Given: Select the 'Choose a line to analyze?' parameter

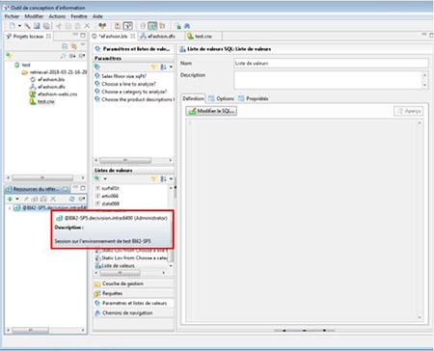Looking at the screenshot, I should 125,84.
